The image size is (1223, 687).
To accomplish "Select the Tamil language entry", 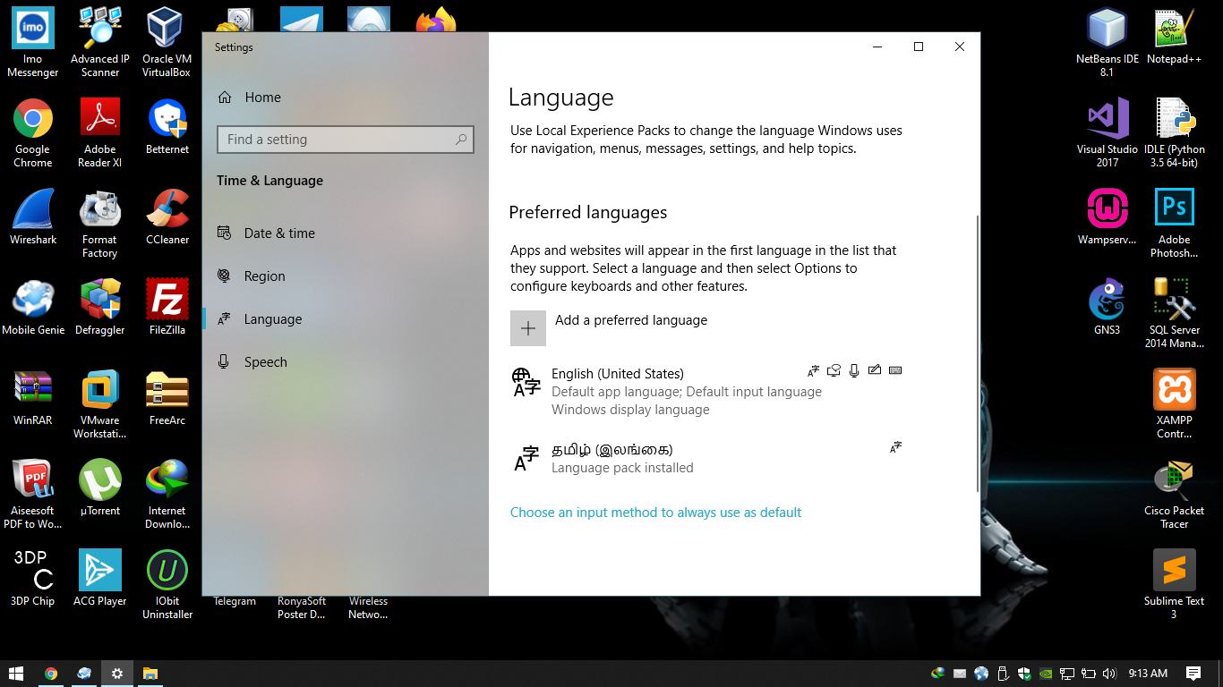I will pos(627,456).
